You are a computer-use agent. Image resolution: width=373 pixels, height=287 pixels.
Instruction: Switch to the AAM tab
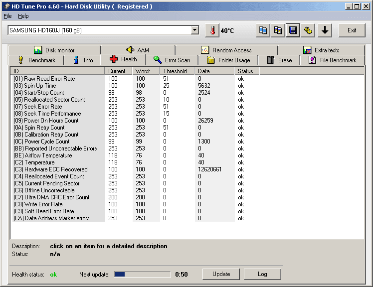[x=138, y=50]
